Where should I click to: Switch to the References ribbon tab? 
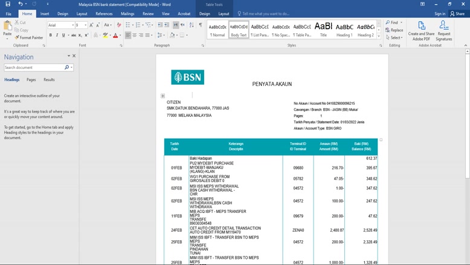click(104, 13)
